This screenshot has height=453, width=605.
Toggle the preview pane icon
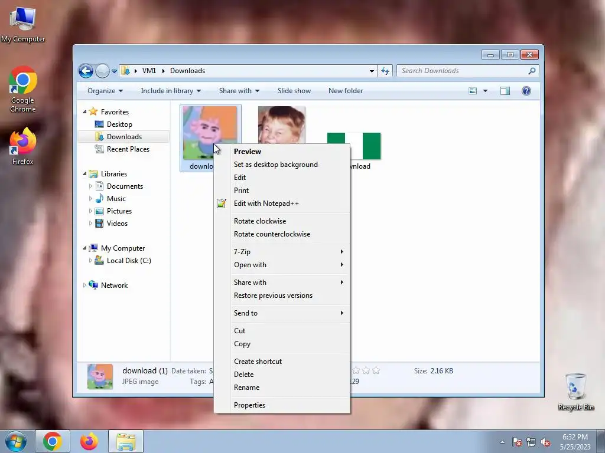(x=505, y=91)
